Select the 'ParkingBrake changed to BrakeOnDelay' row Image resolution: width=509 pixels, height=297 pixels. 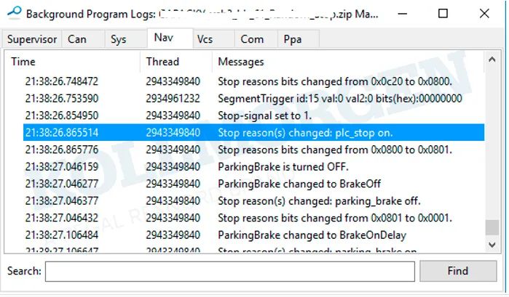coord(312,235)
